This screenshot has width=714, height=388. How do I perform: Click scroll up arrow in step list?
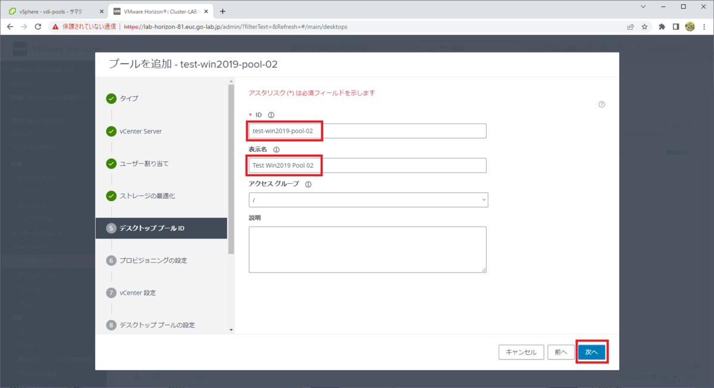point(231,81)
